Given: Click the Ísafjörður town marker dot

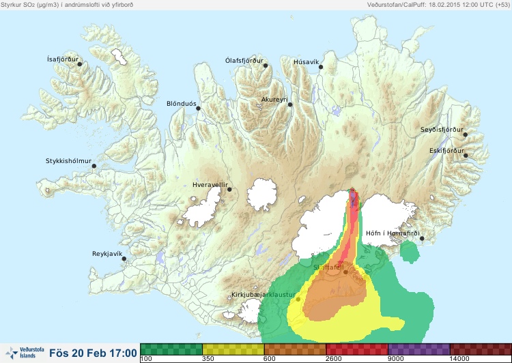Looking at the screenshot, I should point(79,64).
